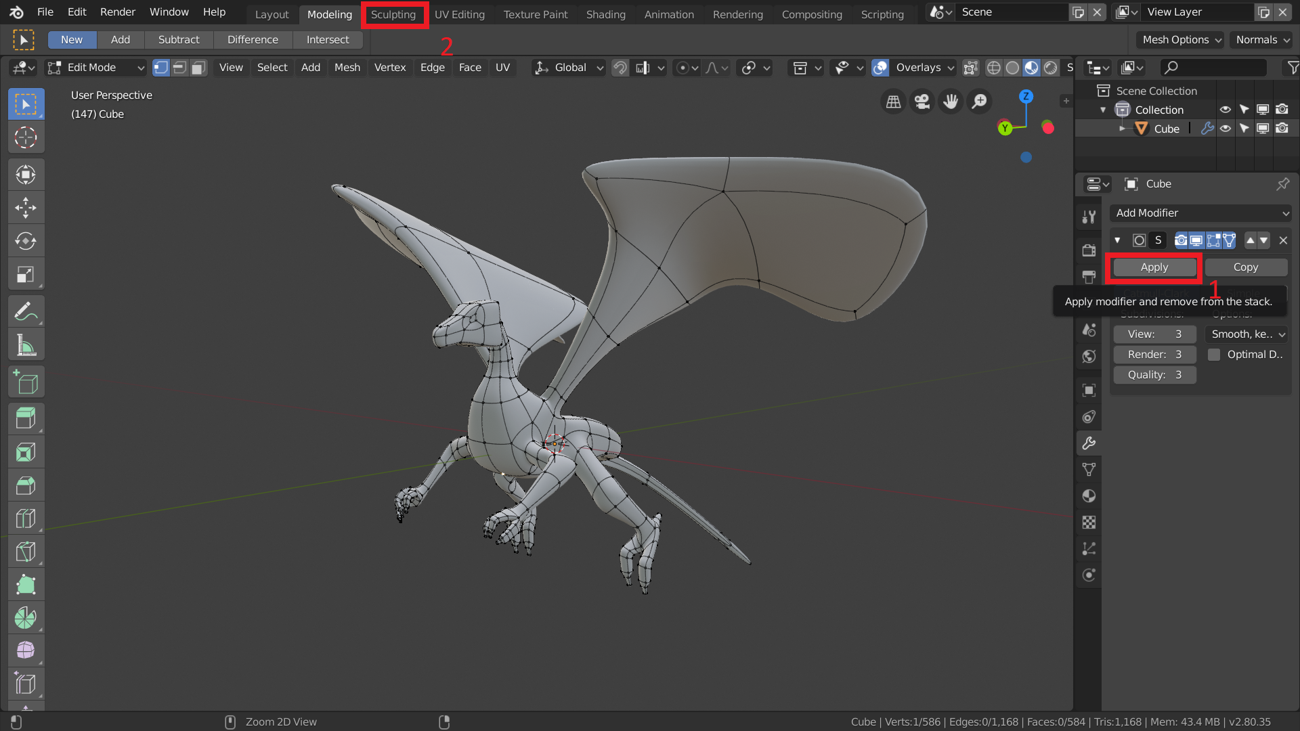Open the Mesh Options dropdown

1180,40
